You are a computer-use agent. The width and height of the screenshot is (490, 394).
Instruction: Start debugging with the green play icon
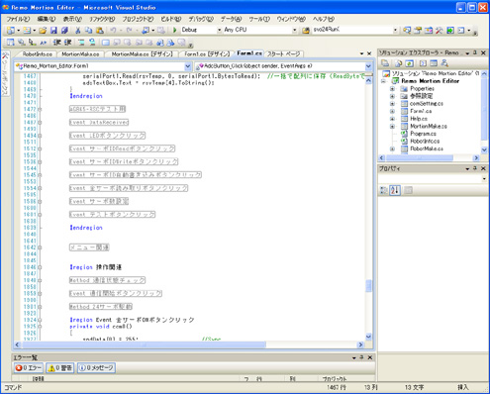(175, 30)
